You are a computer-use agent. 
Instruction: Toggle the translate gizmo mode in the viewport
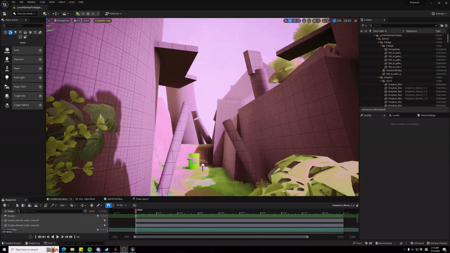pyautogui.click(x=290, y=21)
